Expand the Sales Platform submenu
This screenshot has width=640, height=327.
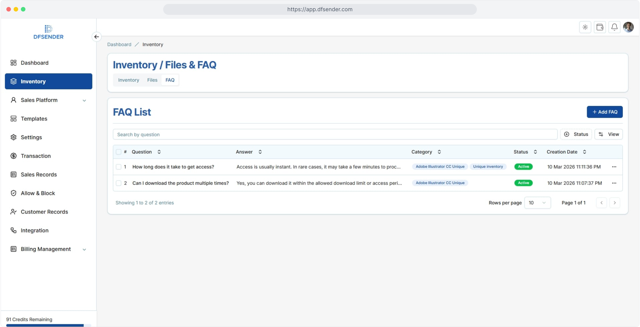(84, 100)
